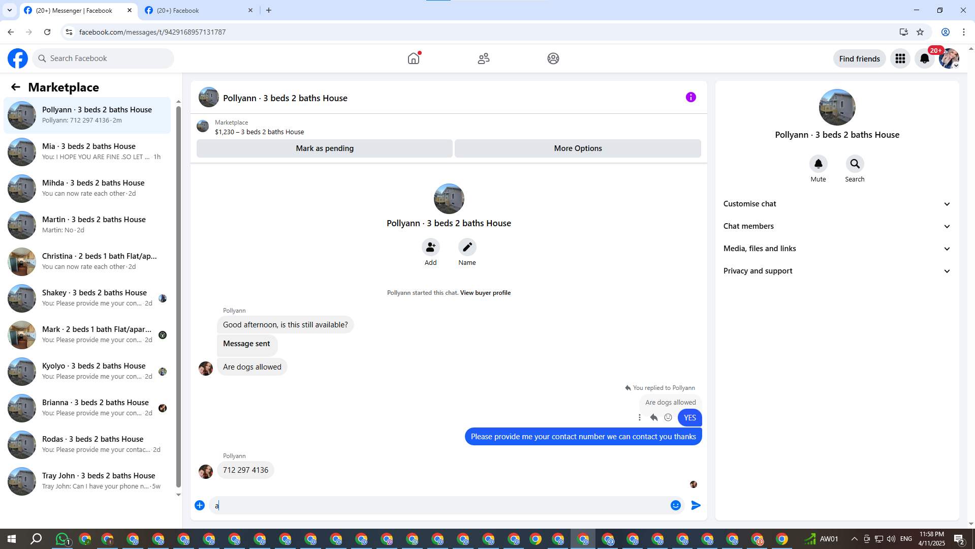React to the YES message
This screenshot has height=549, width=975.
tap(668, 417)
